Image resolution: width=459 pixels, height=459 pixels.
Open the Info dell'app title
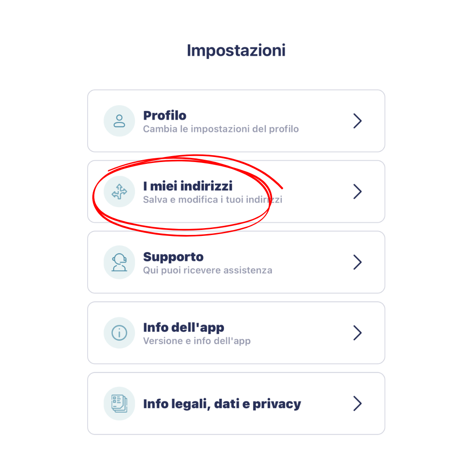[x=184, y=327]
